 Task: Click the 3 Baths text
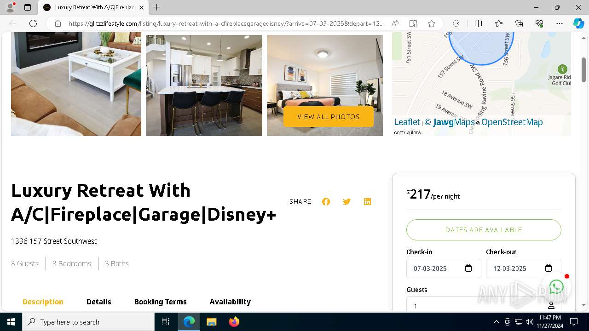click(x=117, y=263)
